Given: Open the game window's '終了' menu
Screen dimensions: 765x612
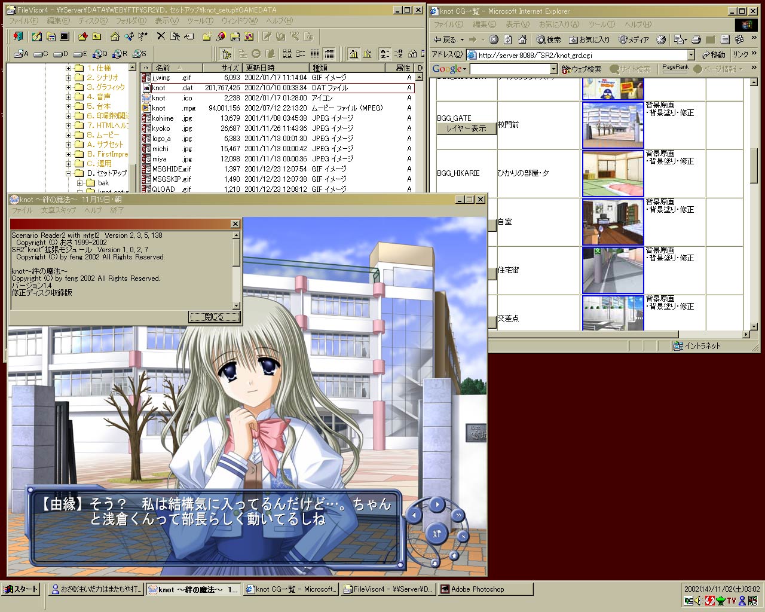Looking at the screenshot, I should (117, 210).
